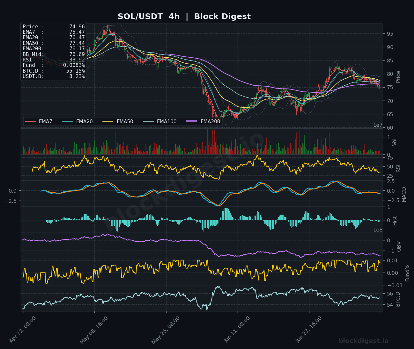Click the EMA7 value 75.47
The image size is (414, 349).
coord(77,32)
